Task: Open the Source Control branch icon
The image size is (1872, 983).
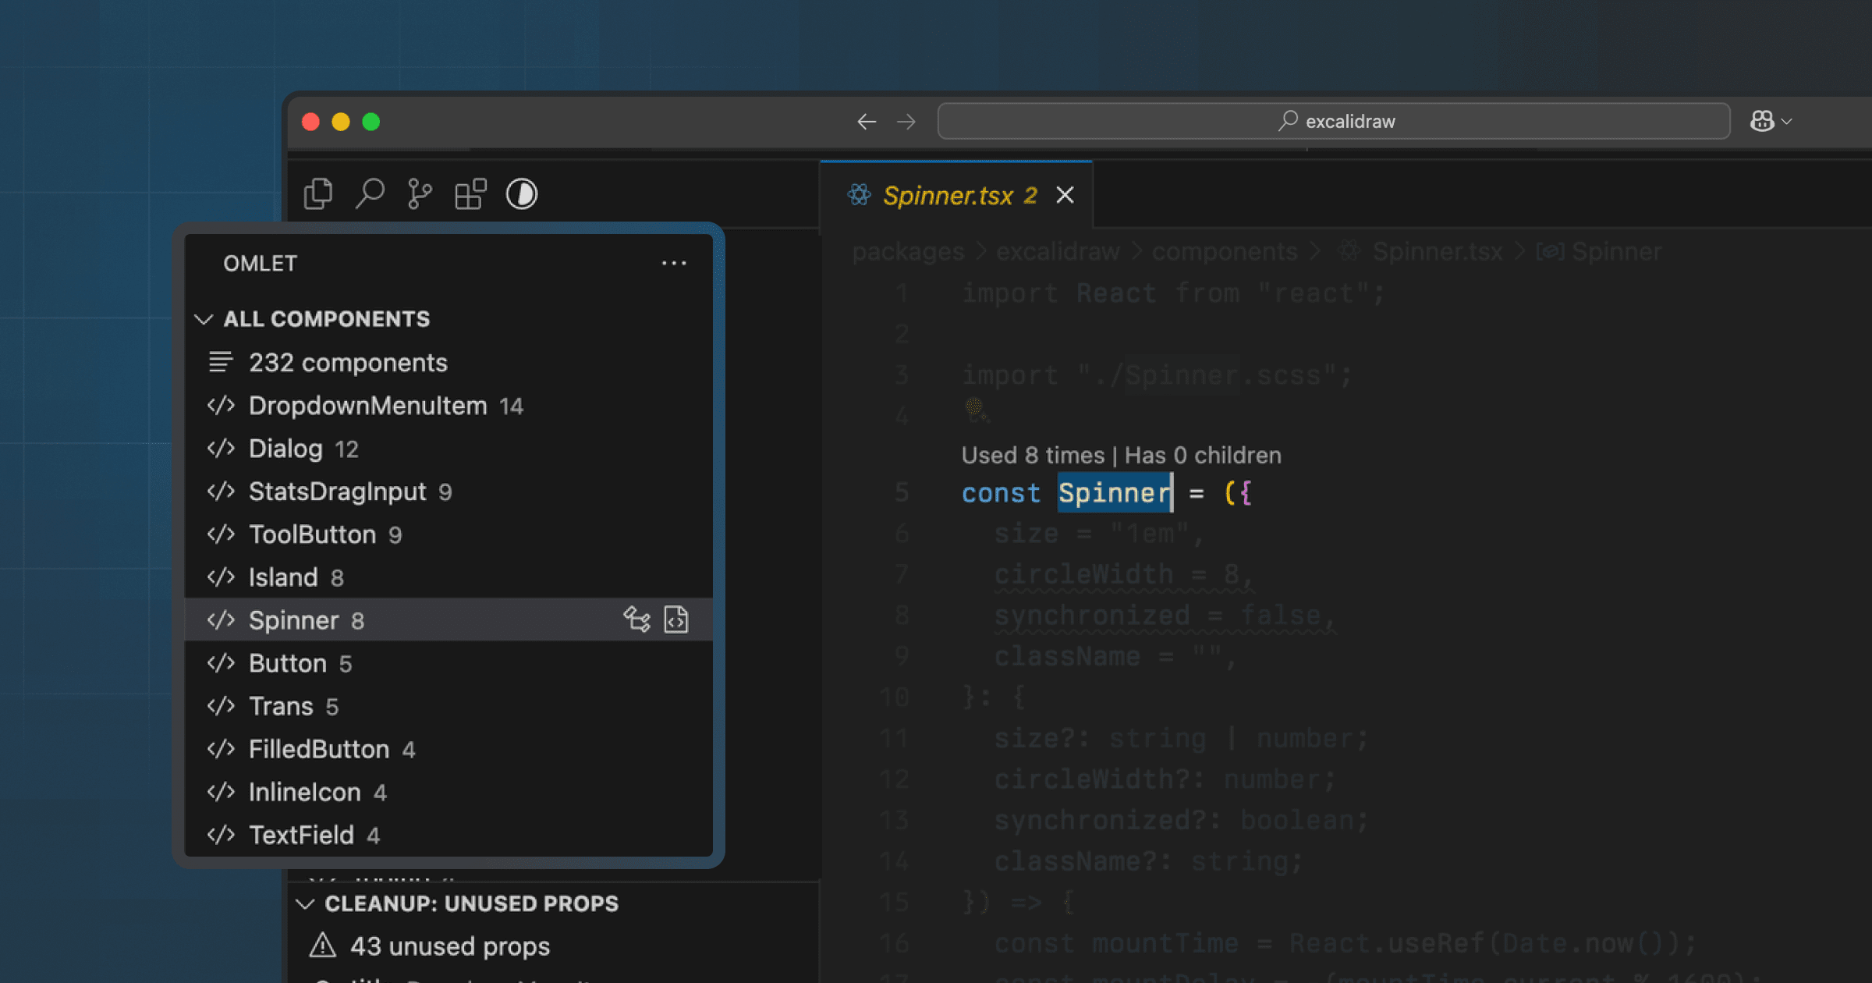Action: coord(420,193)
